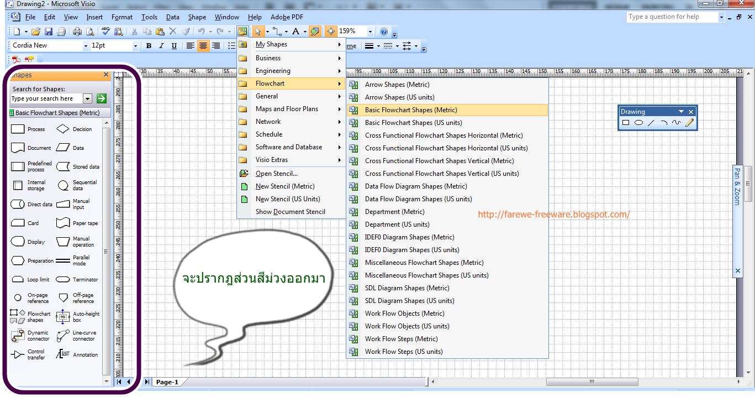
Task: Run the Spelling check icon
Action: pos(106,32)
